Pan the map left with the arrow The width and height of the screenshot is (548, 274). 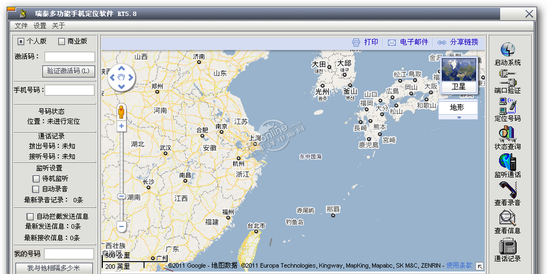[x=112, y=77]
